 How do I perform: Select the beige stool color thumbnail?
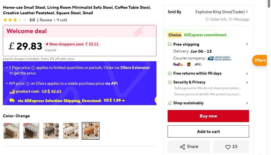coord(12,131)
